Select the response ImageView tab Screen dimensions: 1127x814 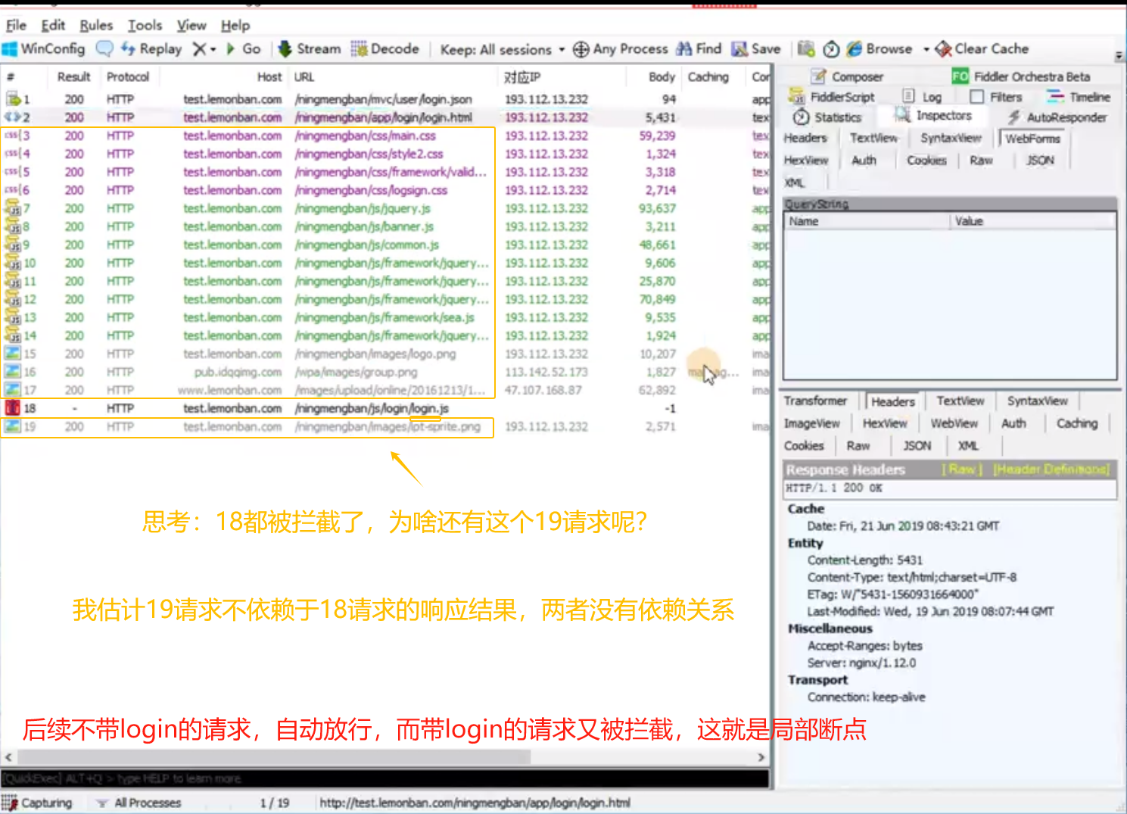click(x=811, y=423)
